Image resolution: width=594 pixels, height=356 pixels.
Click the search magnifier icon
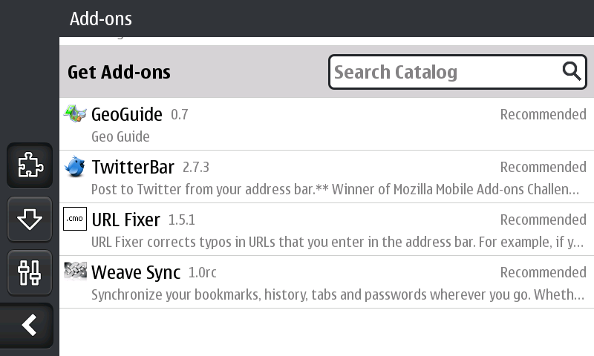tap(571, 71)
